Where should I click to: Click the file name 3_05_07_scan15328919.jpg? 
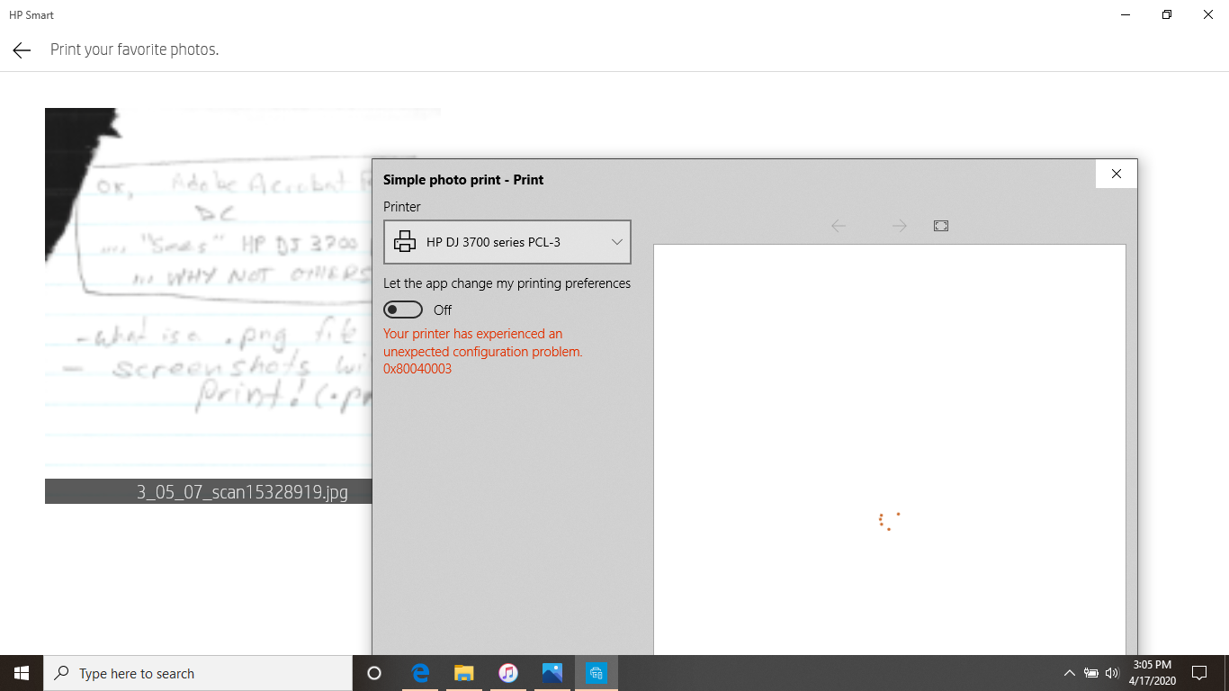click(242, 492)
